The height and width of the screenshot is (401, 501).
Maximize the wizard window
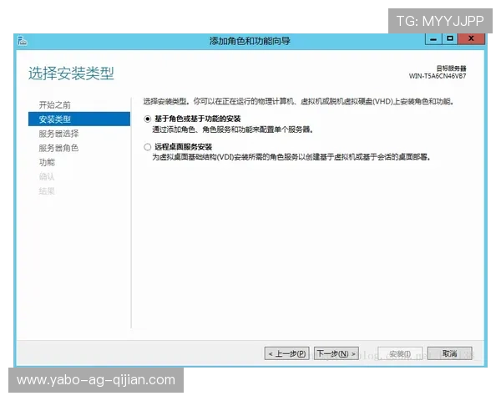coord(450,39)
